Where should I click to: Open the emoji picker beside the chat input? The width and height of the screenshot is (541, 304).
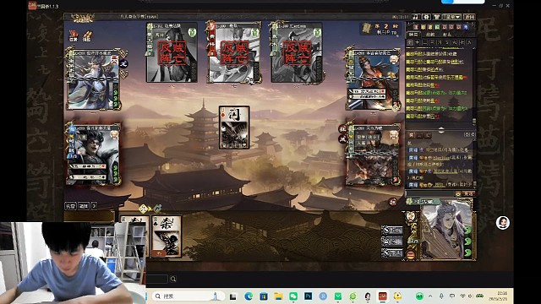pos(458,193)
